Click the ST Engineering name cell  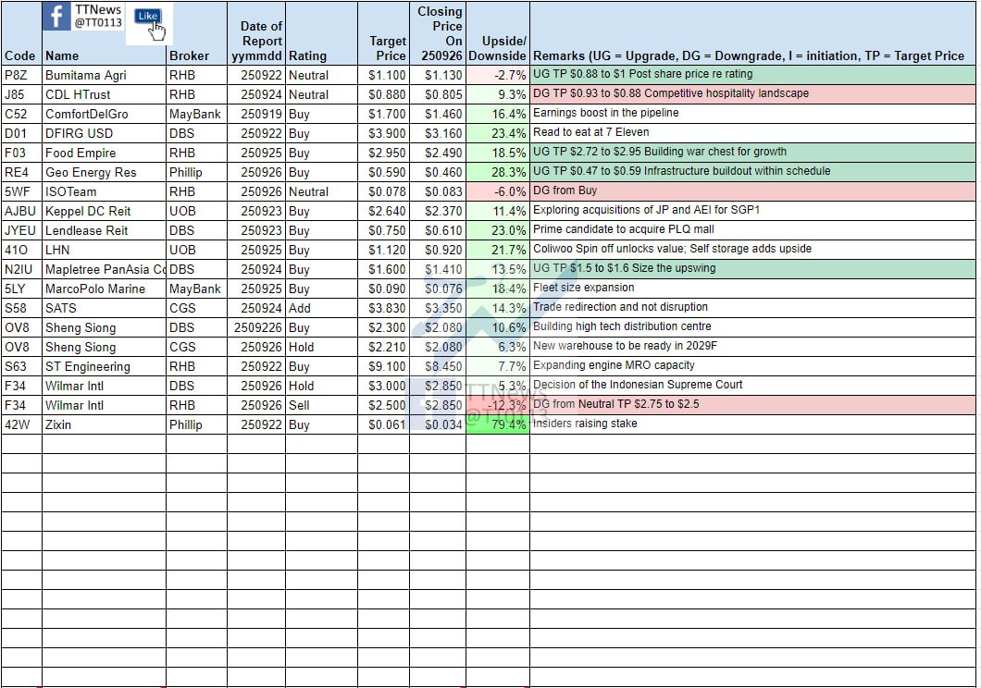pos(104,366)
